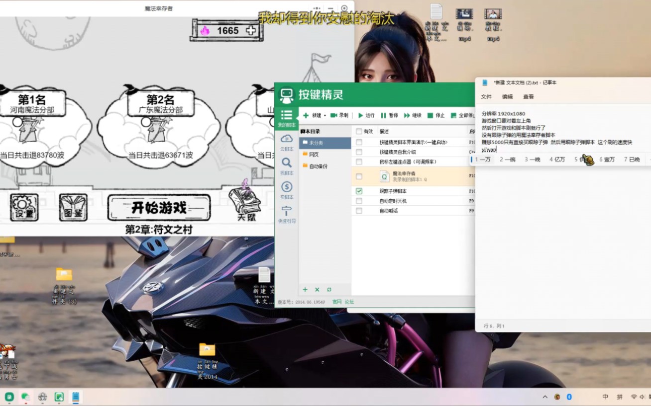This screenshot has height=406, width=651.
Task: Open 新建文件夹 (3) desktop folder
Action: click(x=64, y=285)
